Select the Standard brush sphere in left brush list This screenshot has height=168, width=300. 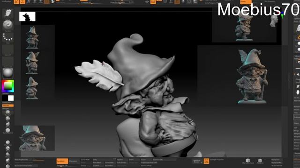click(8, 112)
